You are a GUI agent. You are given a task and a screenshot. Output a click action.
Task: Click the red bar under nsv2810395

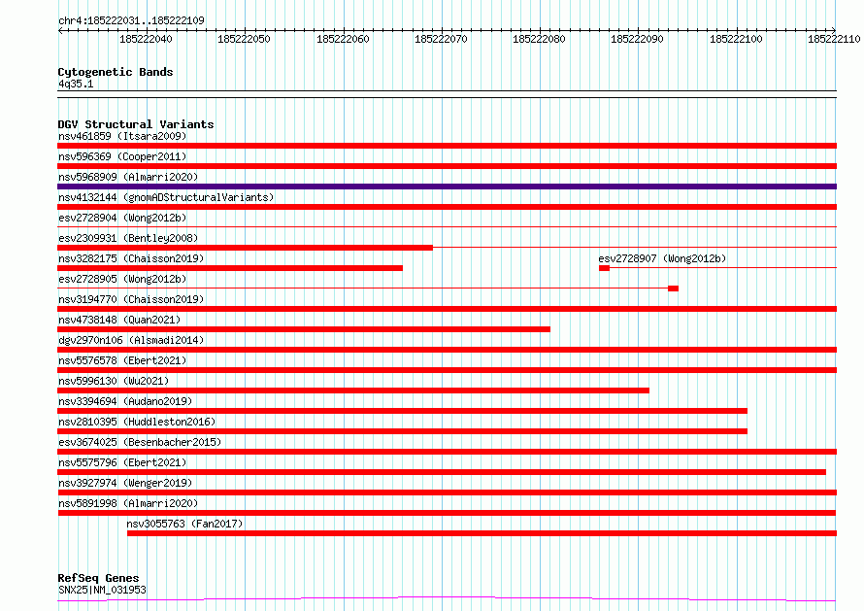tap(402, 431)
